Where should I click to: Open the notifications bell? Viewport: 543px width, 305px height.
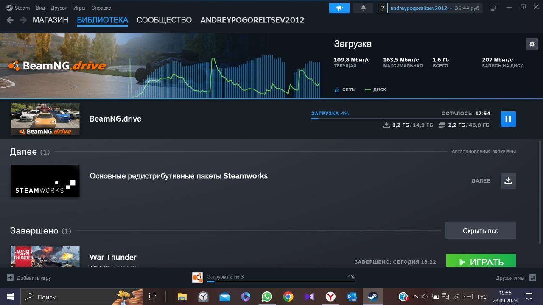(x=363, y=8)
